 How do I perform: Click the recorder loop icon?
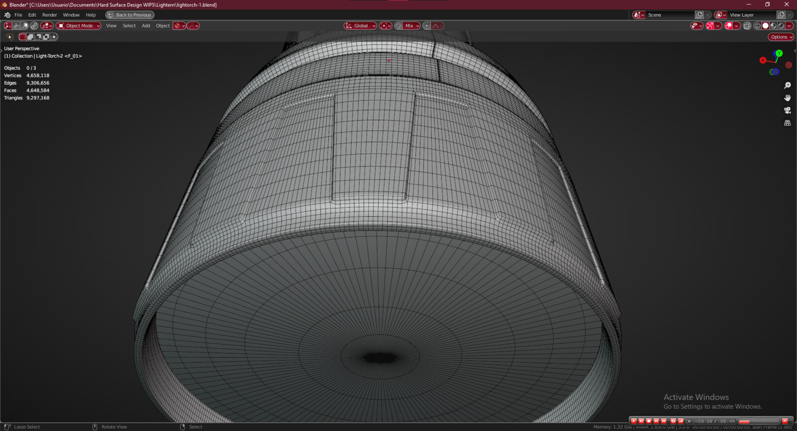click(673, 421)
